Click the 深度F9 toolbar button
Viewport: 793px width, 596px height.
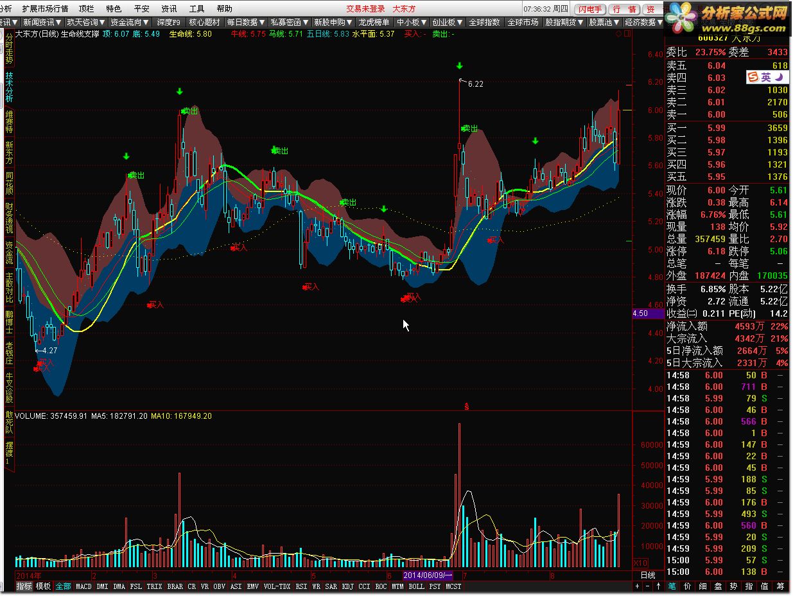pos(169,22)
